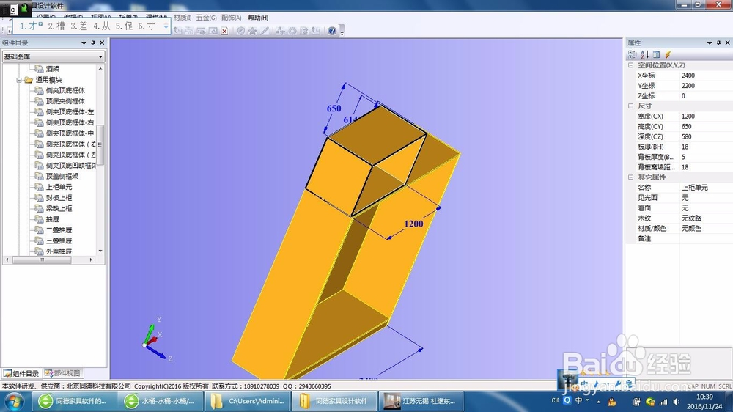Click the shield toolbar icon
This screenshot has height=412, width=733.
click(240, 31)
